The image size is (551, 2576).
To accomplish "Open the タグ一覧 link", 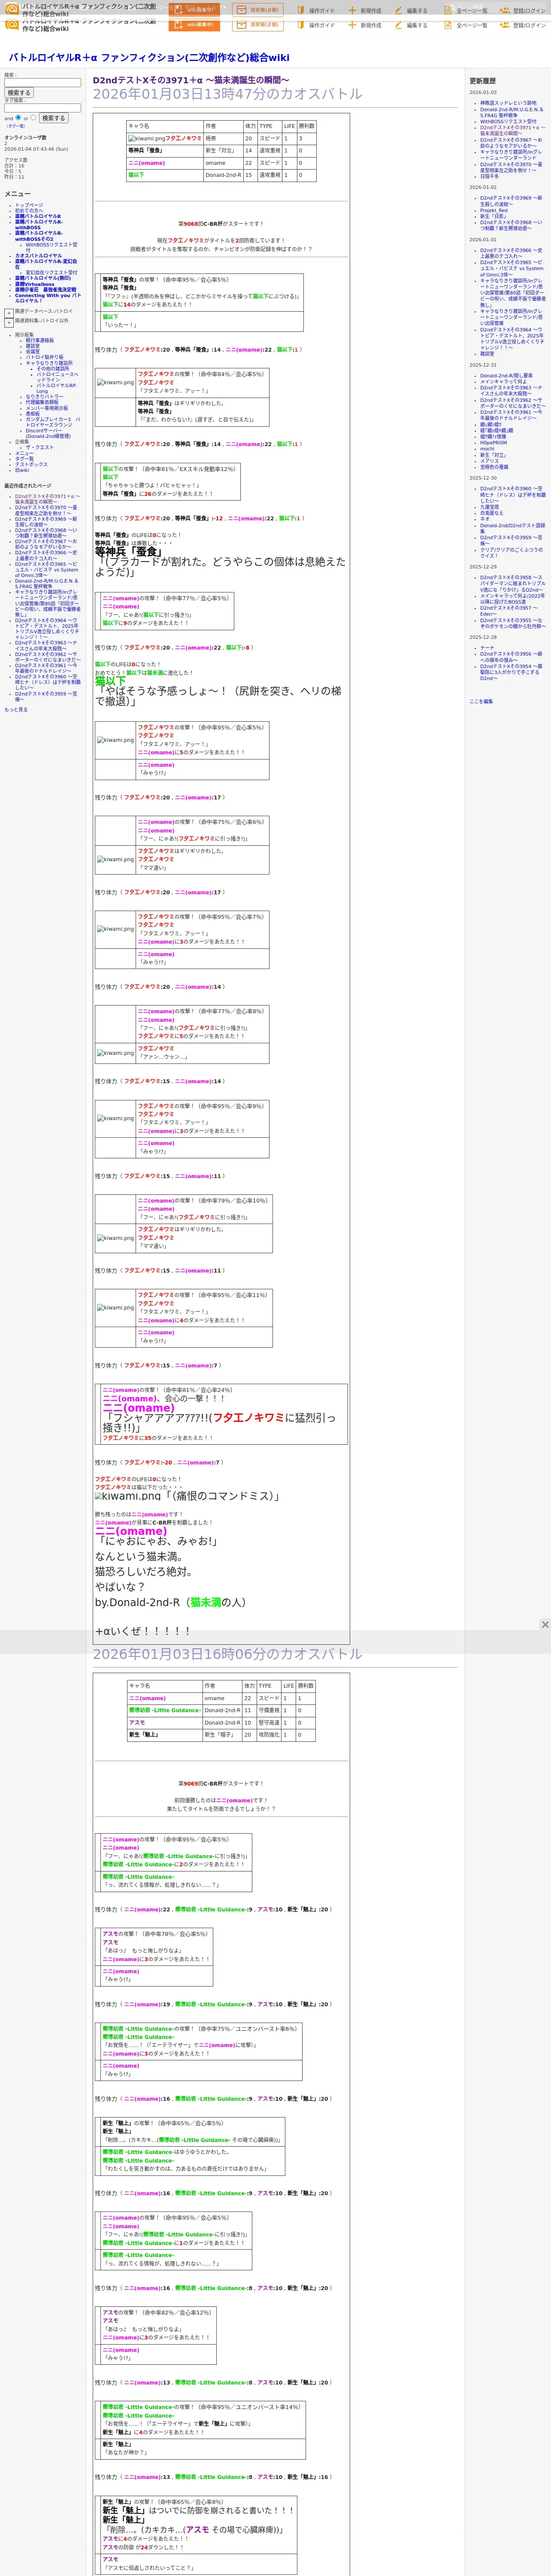I will [x=24, y=459].
